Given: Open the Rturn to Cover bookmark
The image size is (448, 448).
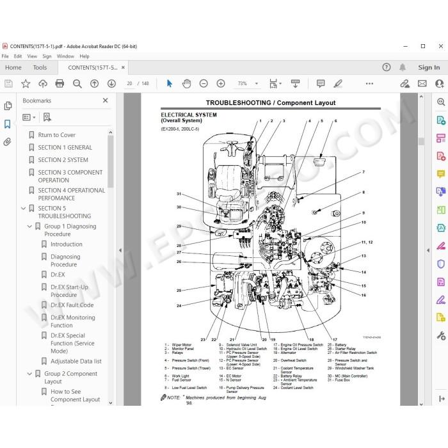Looking at the screenshot, I should tap(56, 135).
